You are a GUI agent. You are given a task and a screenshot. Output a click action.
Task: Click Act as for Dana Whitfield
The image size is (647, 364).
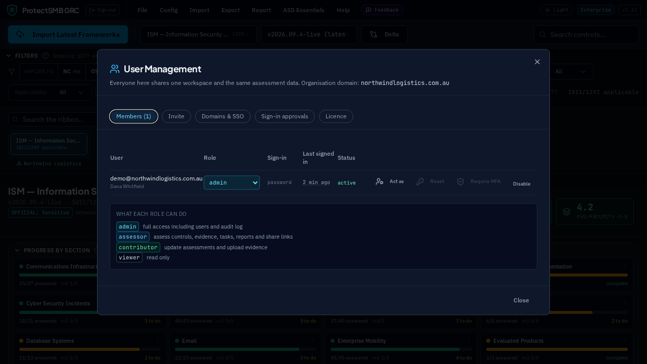pos(390,181)
